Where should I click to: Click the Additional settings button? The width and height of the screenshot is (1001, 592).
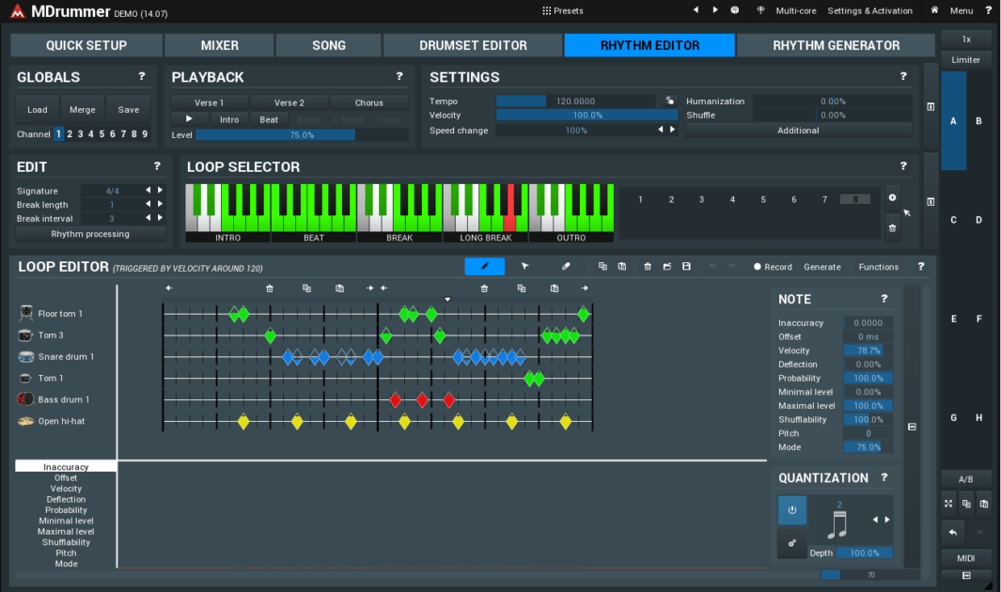point(798,130)
